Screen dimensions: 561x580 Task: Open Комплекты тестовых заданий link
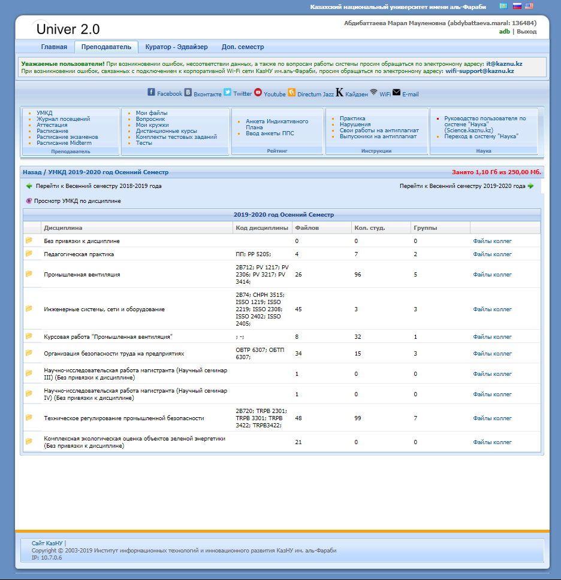(176, 137)
